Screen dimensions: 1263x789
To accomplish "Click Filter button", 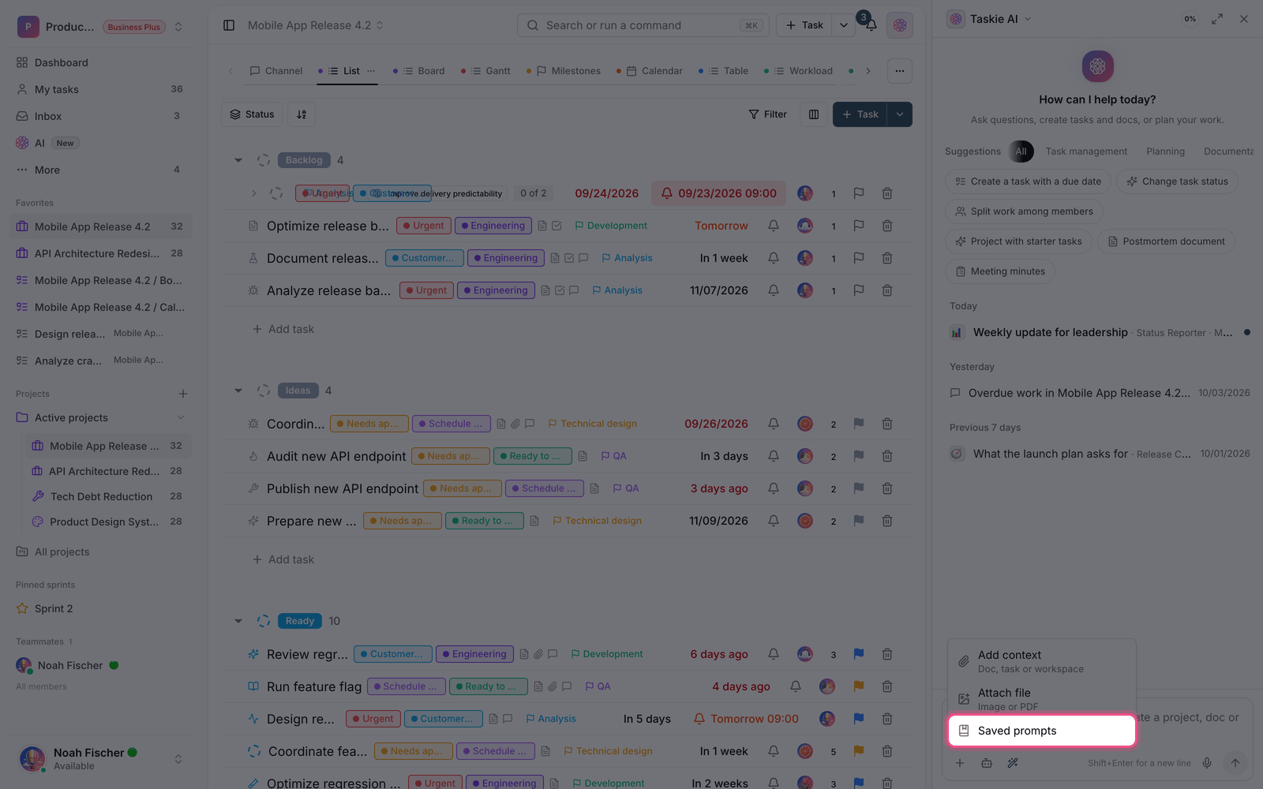I will coord(767,114).
